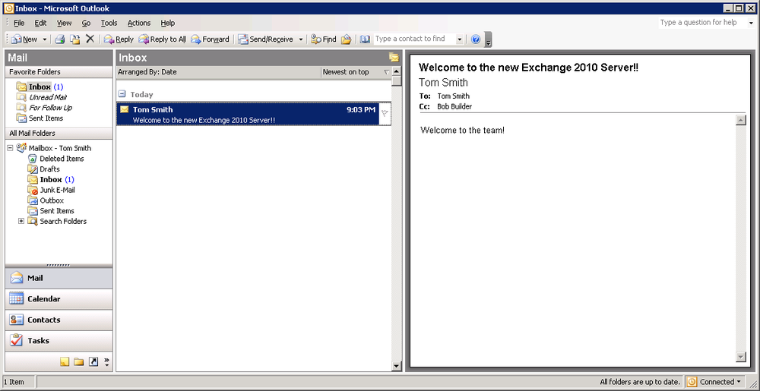The width and height of the screenshot is (760, 391).
Task: Open the New item dropdown arrow
Action: pyautogui.click(x=45, y=39)
